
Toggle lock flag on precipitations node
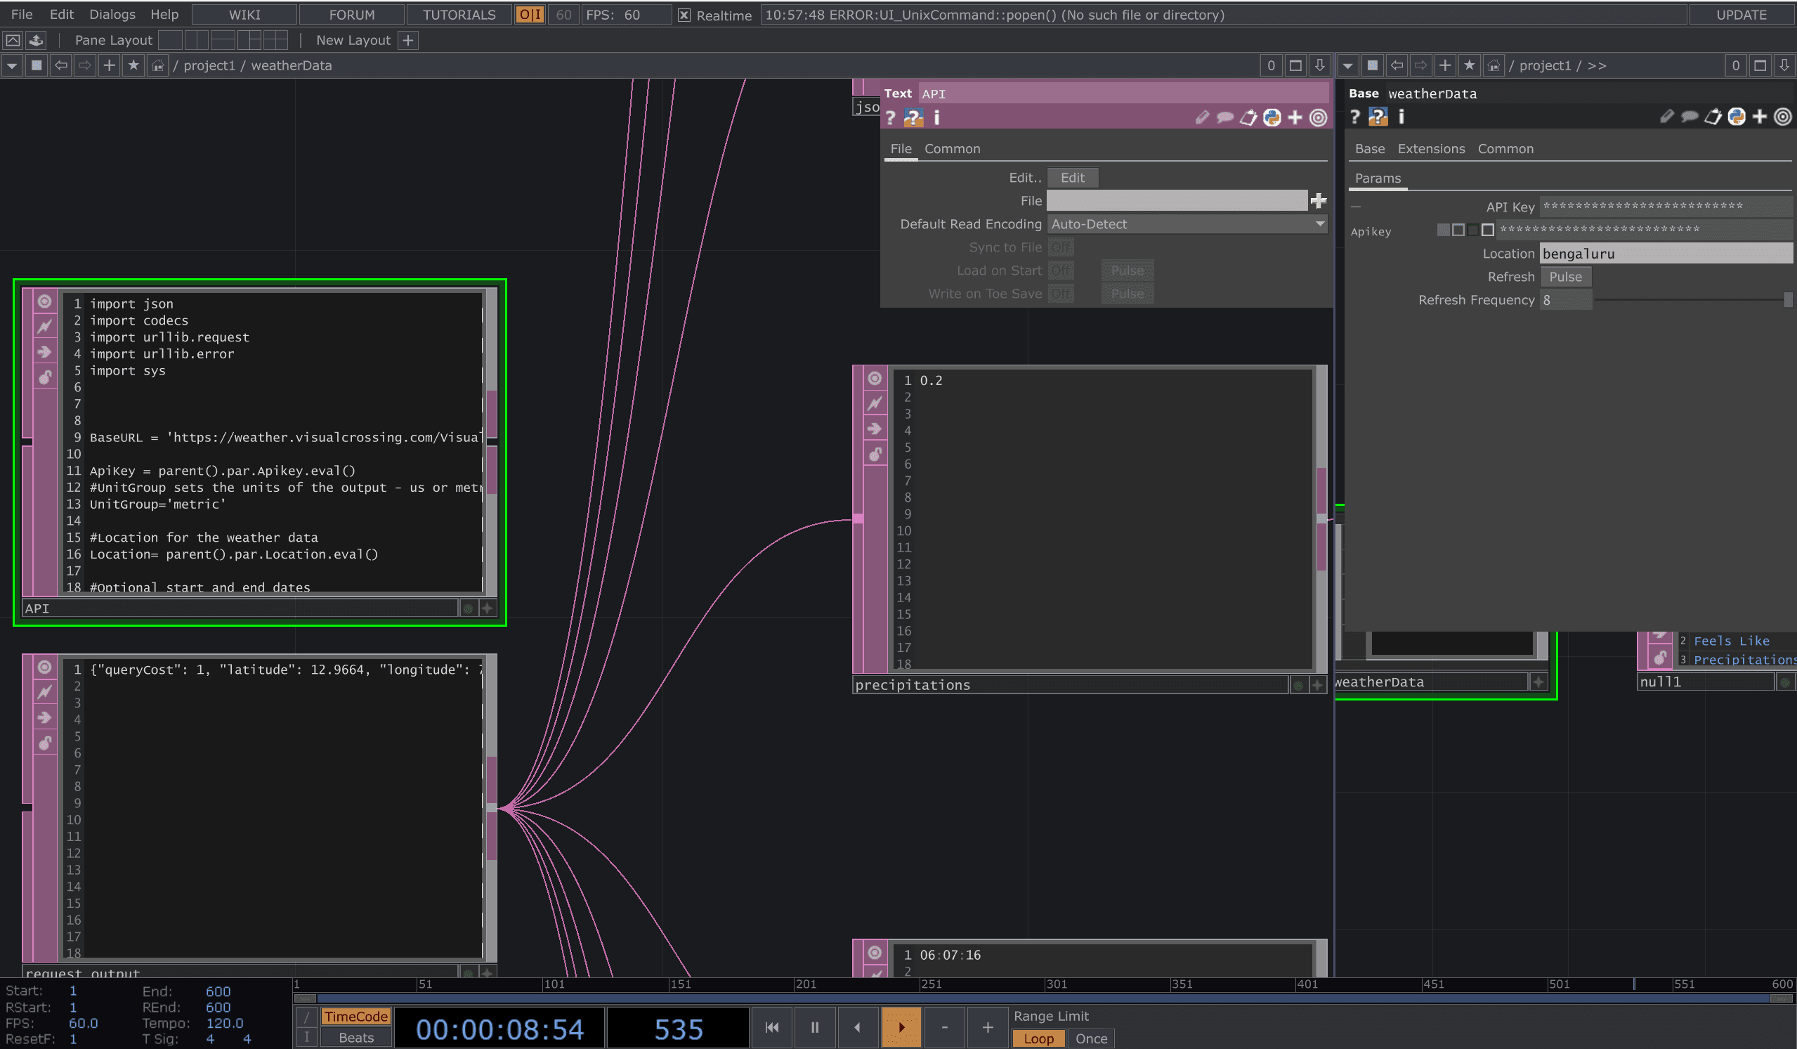[875, 455]
